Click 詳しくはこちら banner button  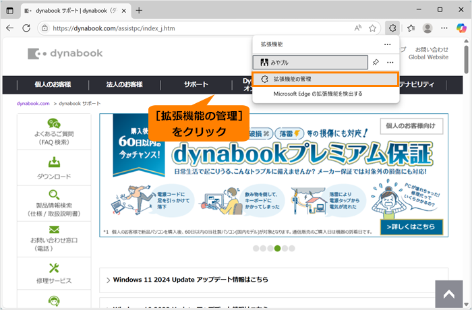click(411, 227)
